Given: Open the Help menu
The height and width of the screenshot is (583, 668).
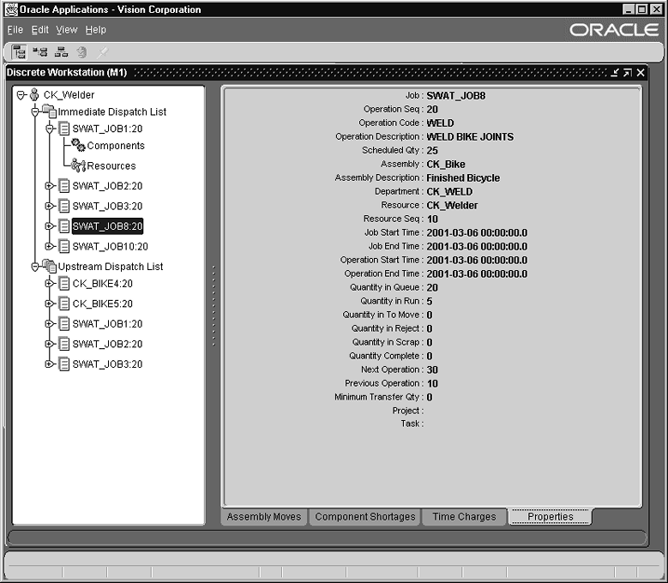Looking at the screenshot, I should (x=95, y=30).
